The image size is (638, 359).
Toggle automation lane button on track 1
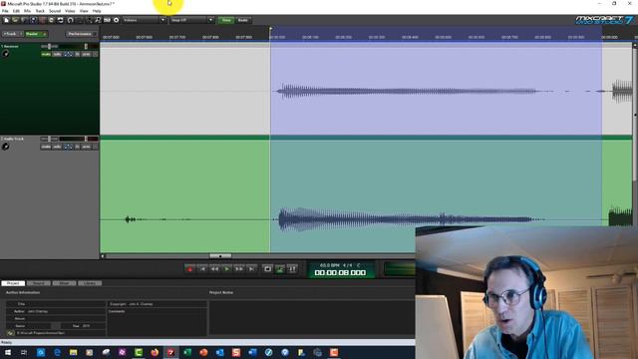tap(69, 54)
